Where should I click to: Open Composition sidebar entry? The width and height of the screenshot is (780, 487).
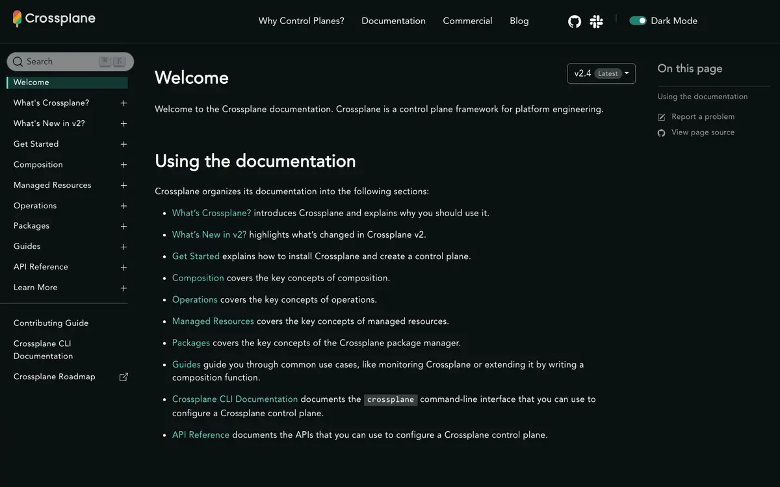[38, 165]
